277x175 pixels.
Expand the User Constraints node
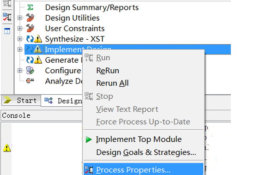click(x=20, y=28)
